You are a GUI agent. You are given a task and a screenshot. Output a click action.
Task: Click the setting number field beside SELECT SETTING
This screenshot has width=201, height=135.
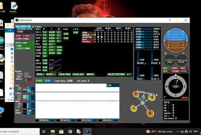click(129, 75)
